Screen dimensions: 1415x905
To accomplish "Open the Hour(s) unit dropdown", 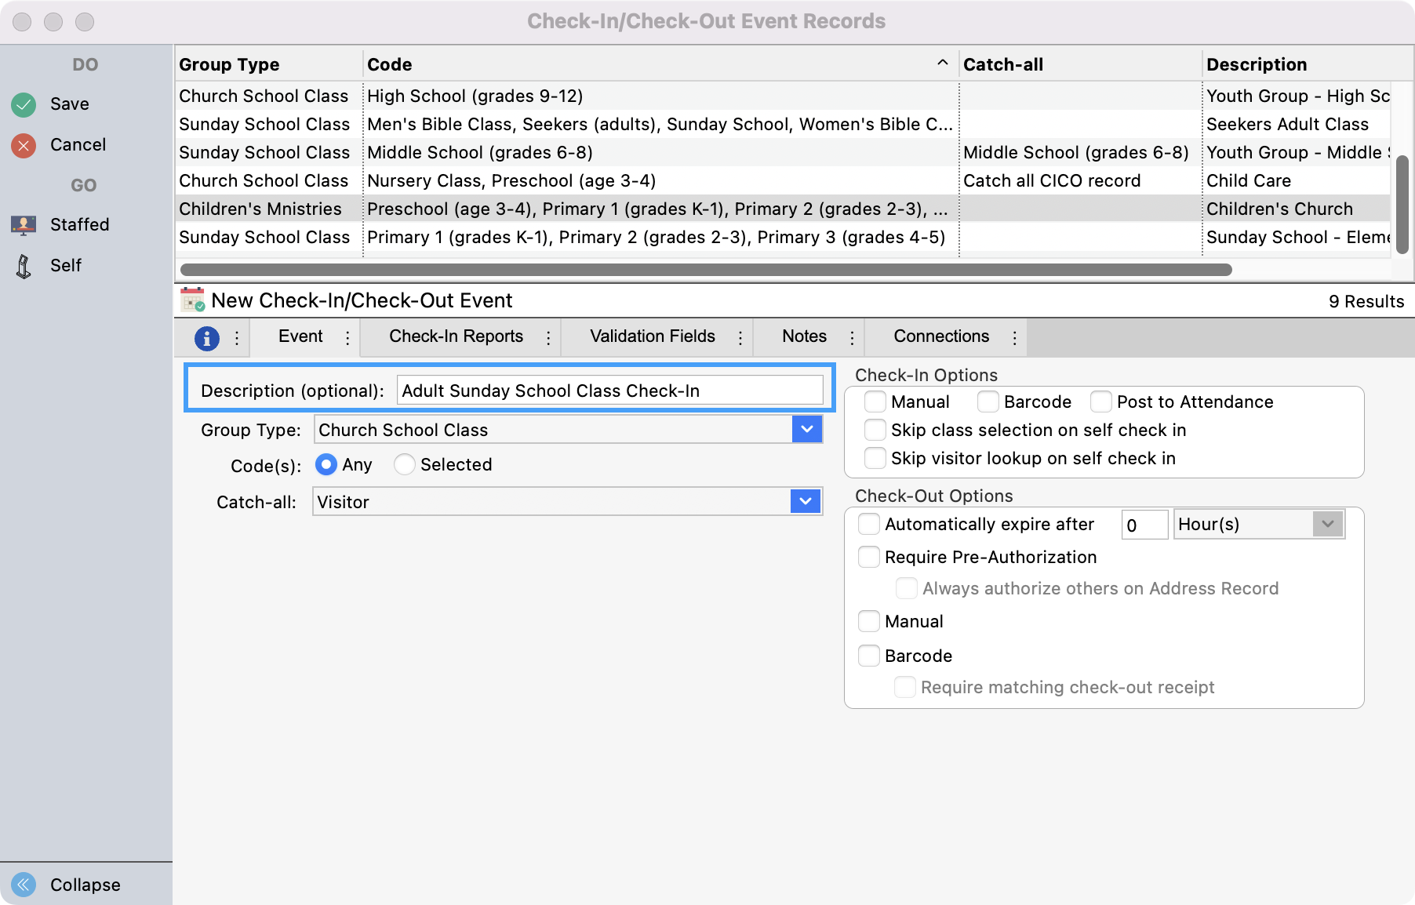I will pos(1327,524).
